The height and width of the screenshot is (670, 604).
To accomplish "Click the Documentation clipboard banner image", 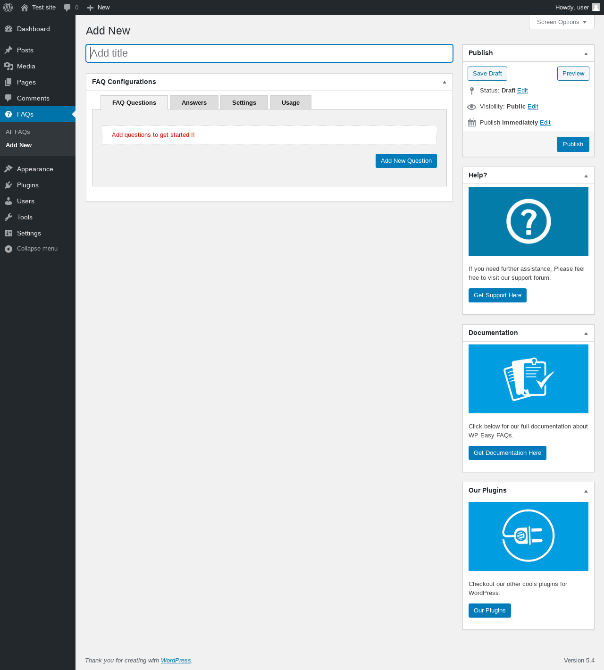I will 528,379.
